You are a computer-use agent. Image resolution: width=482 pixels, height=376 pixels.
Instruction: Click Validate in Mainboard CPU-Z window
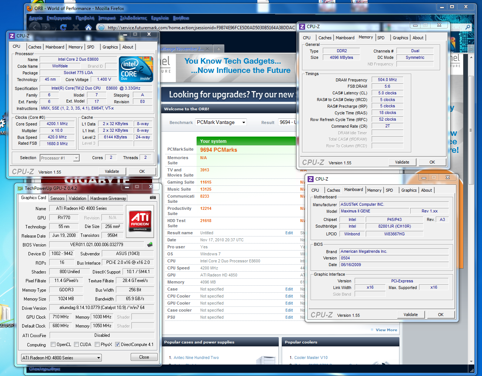pyautogui.click(x=411, y=315)
